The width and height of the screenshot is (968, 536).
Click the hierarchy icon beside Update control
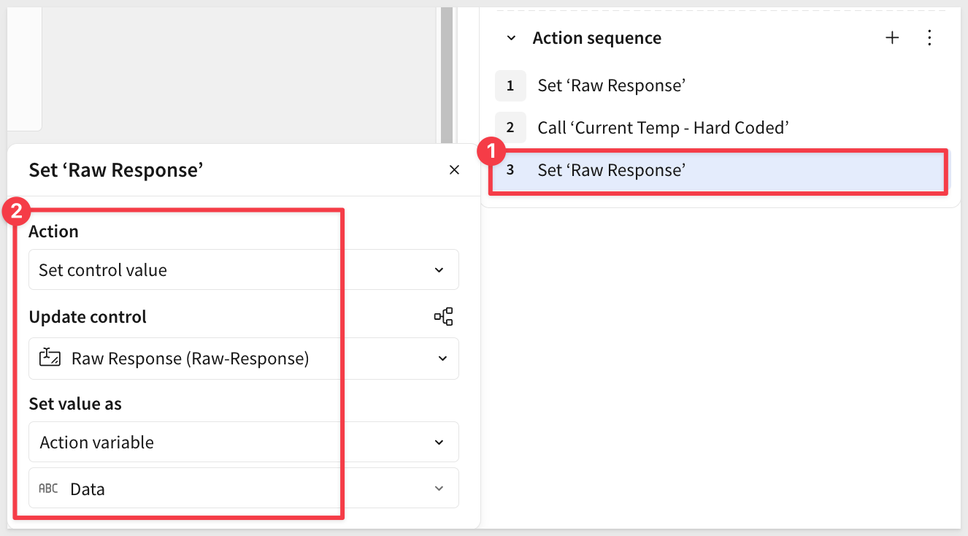(443, 316)
